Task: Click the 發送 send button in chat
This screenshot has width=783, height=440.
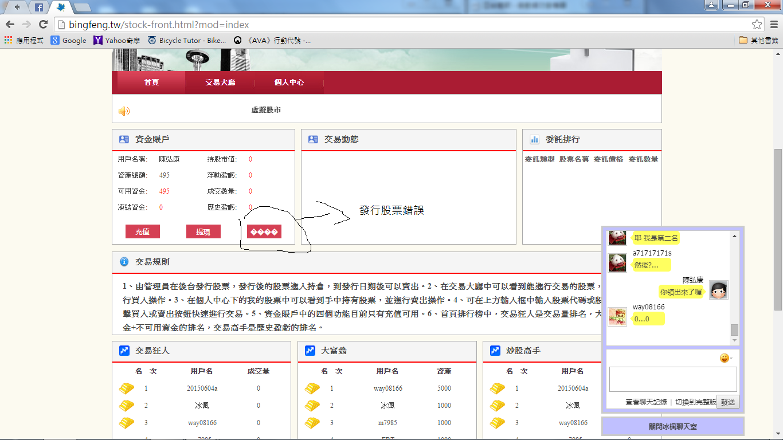Action: (728, 402)
